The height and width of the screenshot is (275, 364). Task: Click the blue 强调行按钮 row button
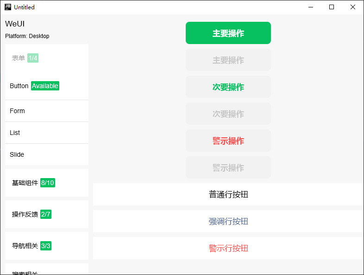[x=228, y=221]
